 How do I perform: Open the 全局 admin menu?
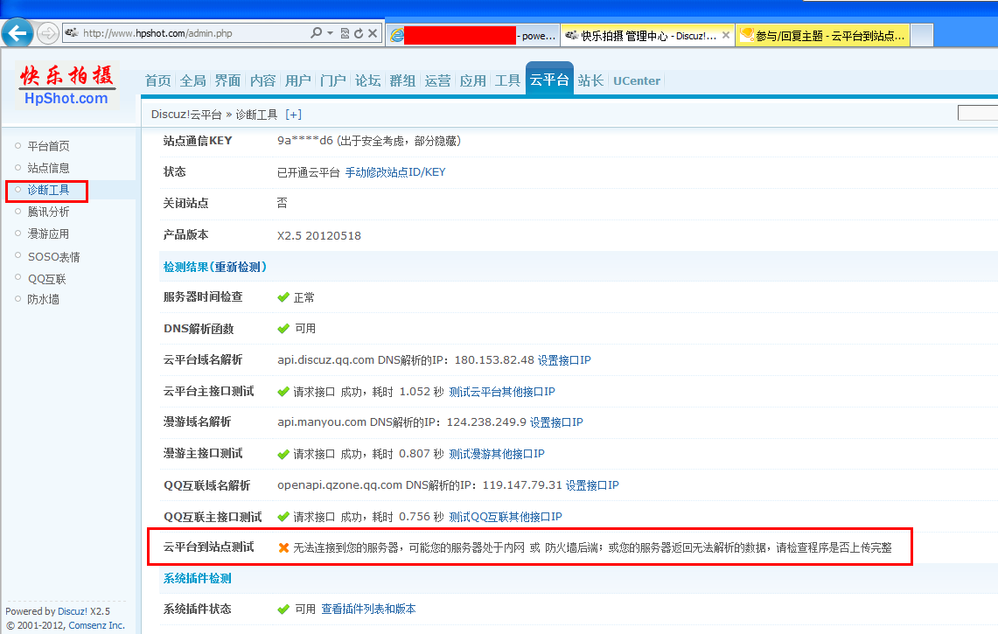pos(192,80)
